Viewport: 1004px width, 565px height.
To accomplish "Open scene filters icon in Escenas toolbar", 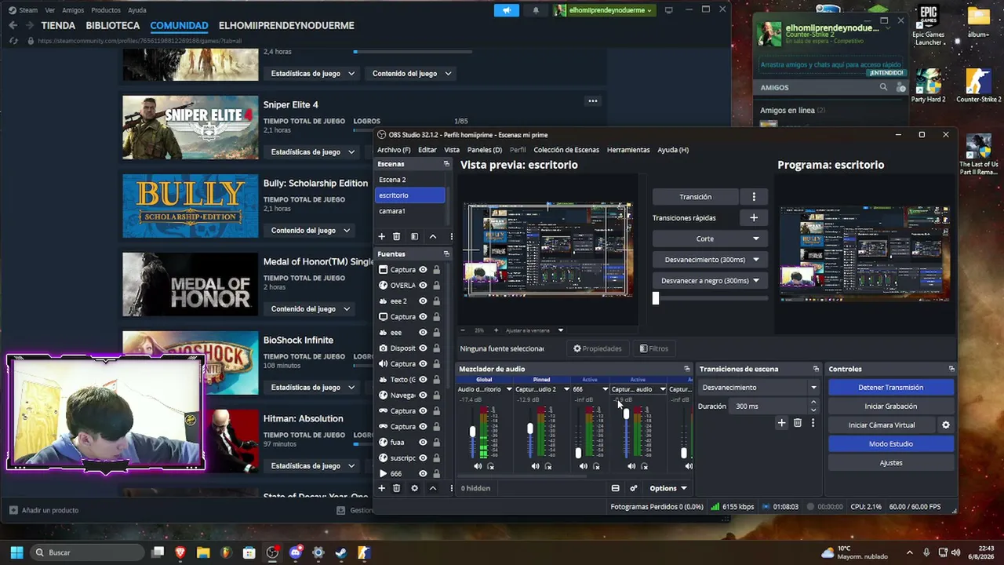I will [415, 236].
